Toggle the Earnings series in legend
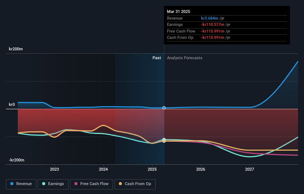The height and width of the screenshot is (194, 304). 53,184
